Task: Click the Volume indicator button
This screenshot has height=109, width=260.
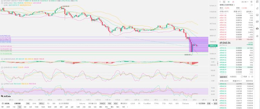Action: (x=82, y=104)
